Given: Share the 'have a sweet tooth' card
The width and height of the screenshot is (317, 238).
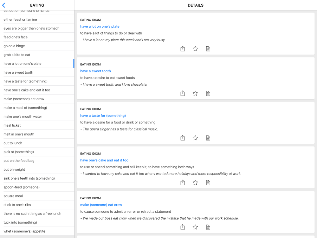Looking at the screenshot, I should [x=183, y=93].
